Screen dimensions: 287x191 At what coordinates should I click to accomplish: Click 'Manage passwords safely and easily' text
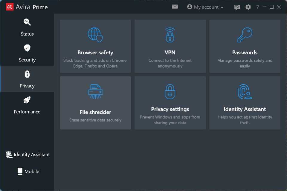coord(245,63)
